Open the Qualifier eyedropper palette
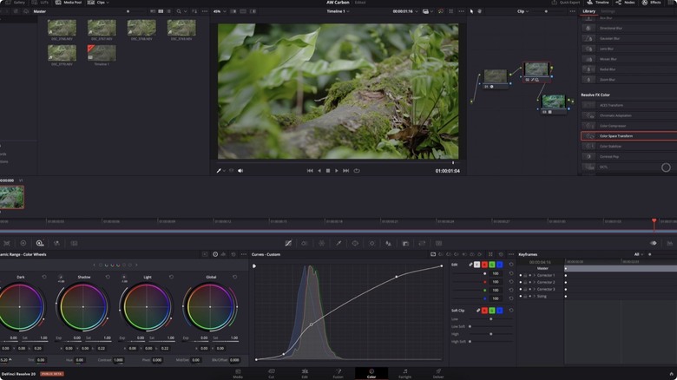This screenshot has height=380, width=677. [x=338, y=243]
